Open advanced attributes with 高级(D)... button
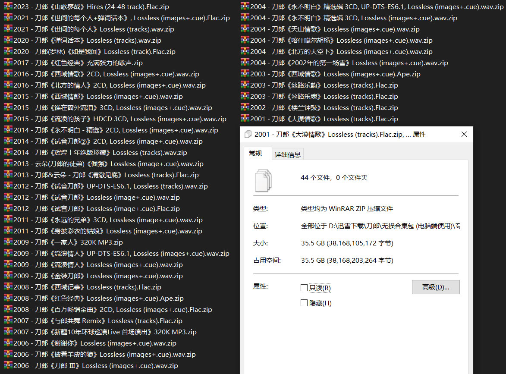The image size is (506, 374). pyautogui.click(x=436, y=287)
